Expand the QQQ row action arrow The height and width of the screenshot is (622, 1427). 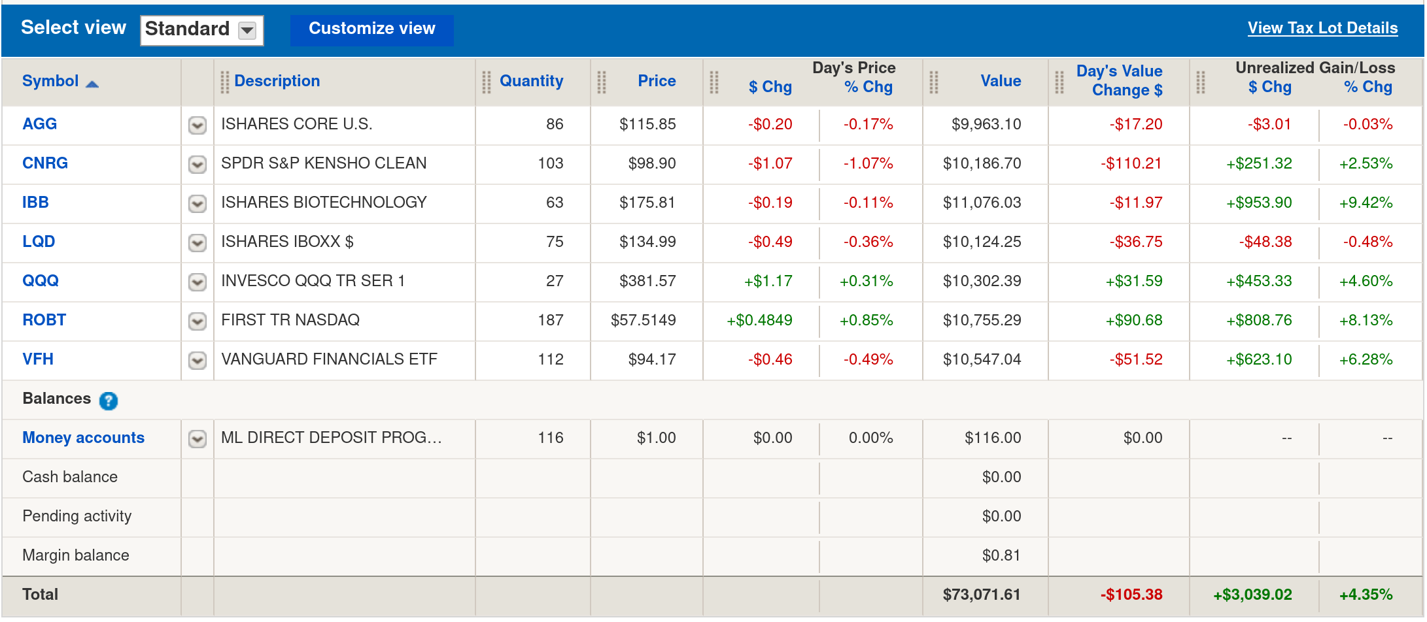197,282
